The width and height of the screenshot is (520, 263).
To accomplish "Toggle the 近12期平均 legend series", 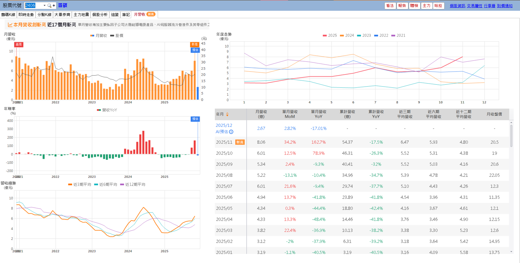I will (133, 184).
